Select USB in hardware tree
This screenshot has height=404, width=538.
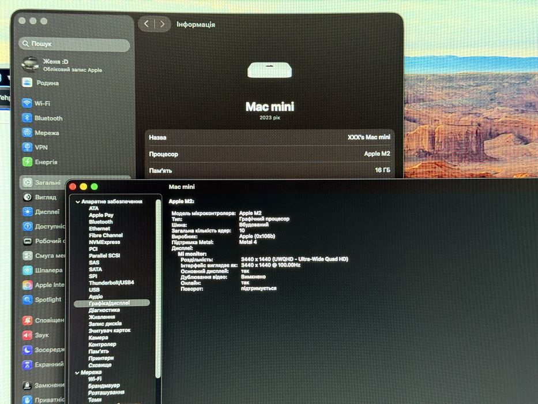click(x=95, y=290)
